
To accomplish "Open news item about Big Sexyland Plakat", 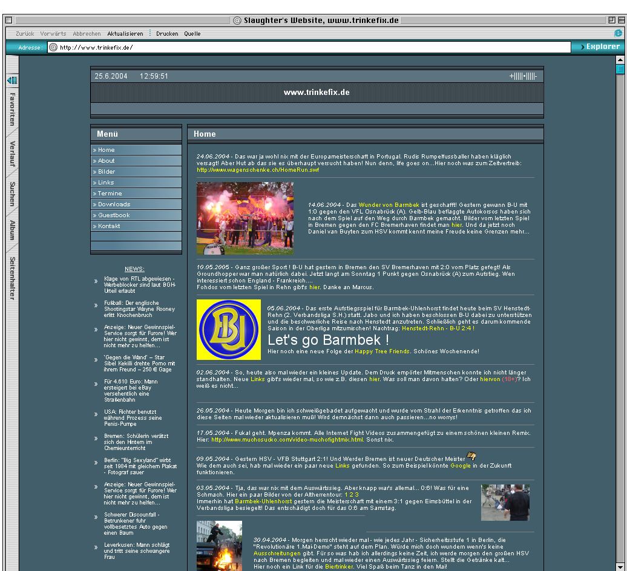I will click(140, 466).
